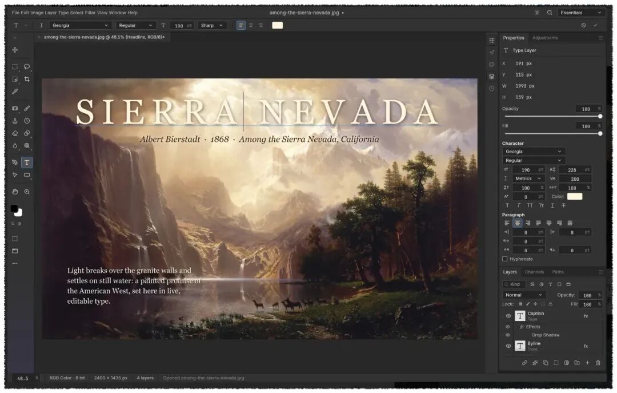Toggle Effects visibility on the Caption layer
Viewport: 617px width, 393px height.
508,327
